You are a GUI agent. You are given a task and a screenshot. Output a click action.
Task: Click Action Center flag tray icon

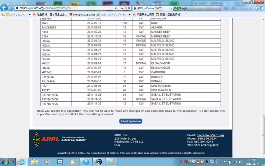pyautogui.click(x=225, y=162)
